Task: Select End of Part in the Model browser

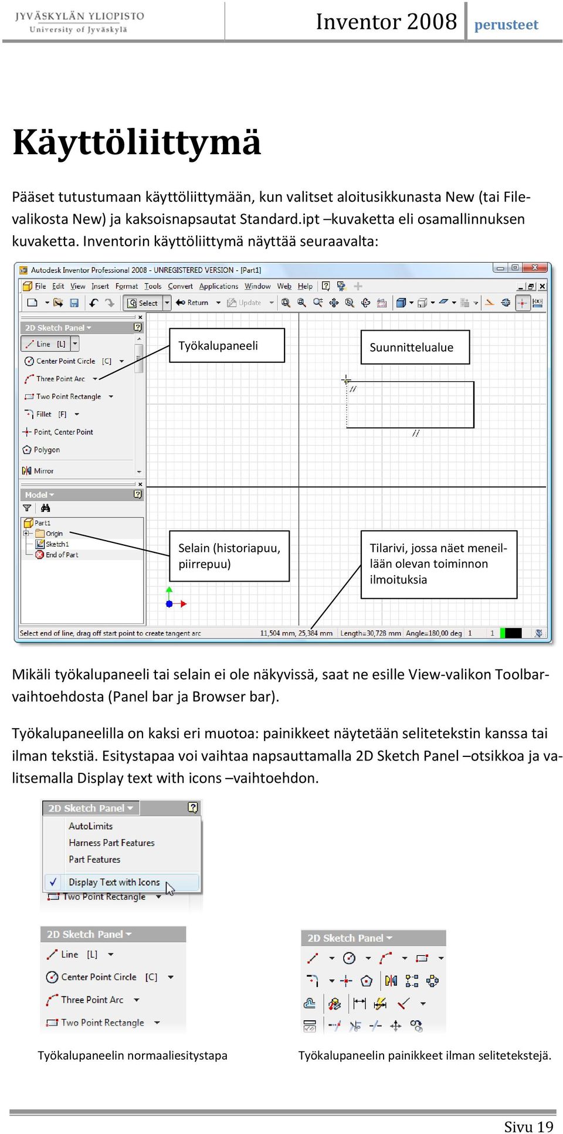Action: (57, 555)
